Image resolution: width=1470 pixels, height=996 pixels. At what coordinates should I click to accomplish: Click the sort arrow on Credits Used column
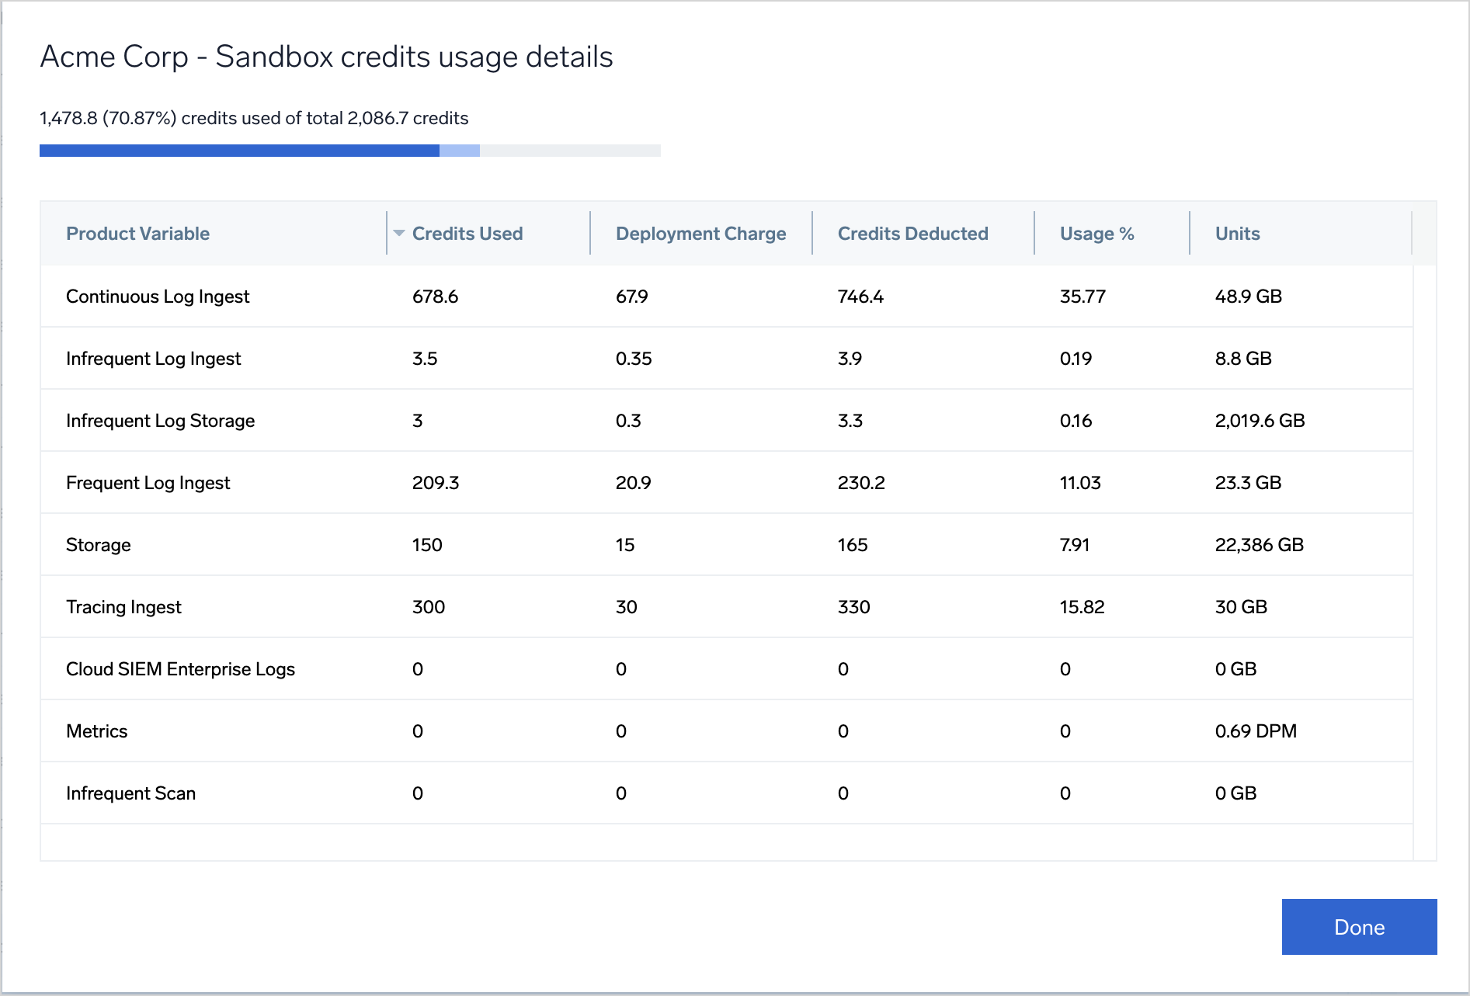coord(398,233)
